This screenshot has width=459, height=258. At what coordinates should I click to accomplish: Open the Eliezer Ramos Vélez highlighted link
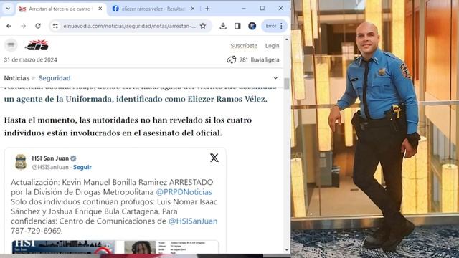point(136,99)
